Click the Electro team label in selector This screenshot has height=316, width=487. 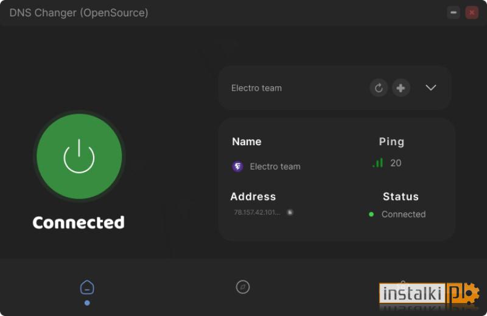pyautogui.click(x=256, y=88)
